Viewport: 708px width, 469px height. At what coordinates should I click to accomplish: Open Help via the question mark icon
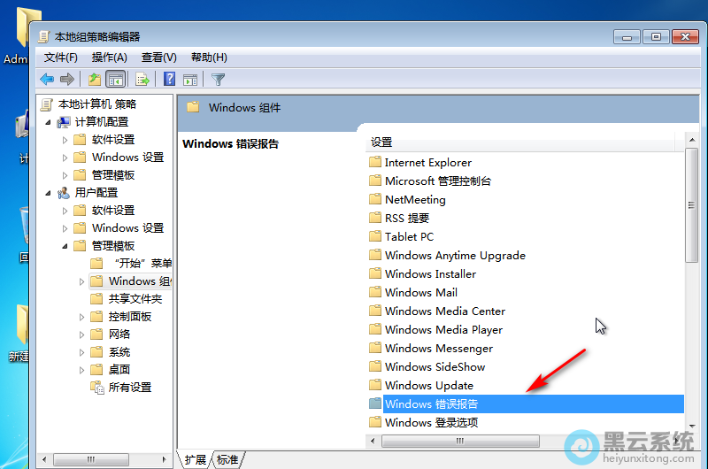[x=169, y=80]
